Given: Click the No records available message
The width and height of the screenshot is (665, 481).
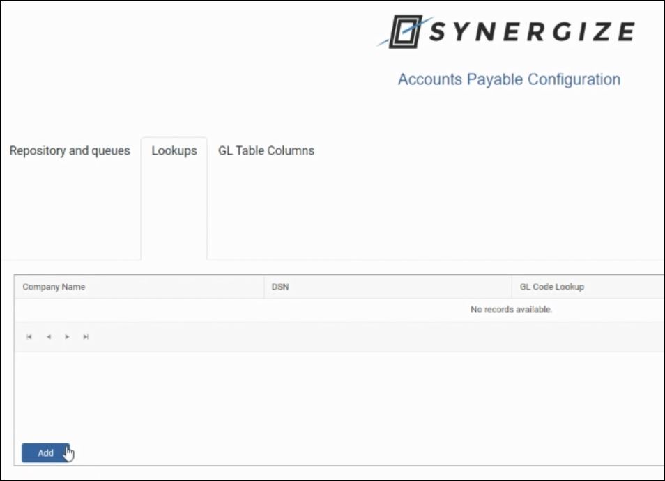Looking at the screenshot, I should (511, 309).
